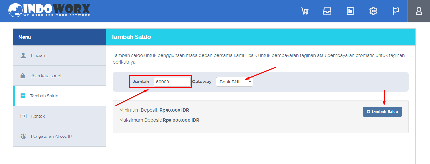The height and width of the screenshot is (164, 430).
Task: Open the Gateway Bank BNI dropdown
Action: (x=234, y=82)
